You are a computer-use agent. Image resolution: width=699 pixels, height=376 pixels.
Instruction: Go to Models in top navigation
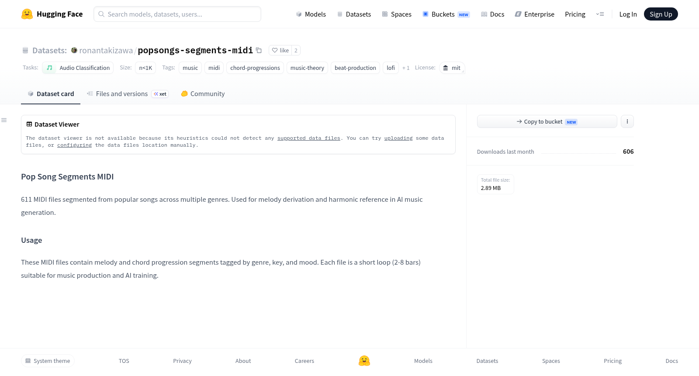pos(311,14)
